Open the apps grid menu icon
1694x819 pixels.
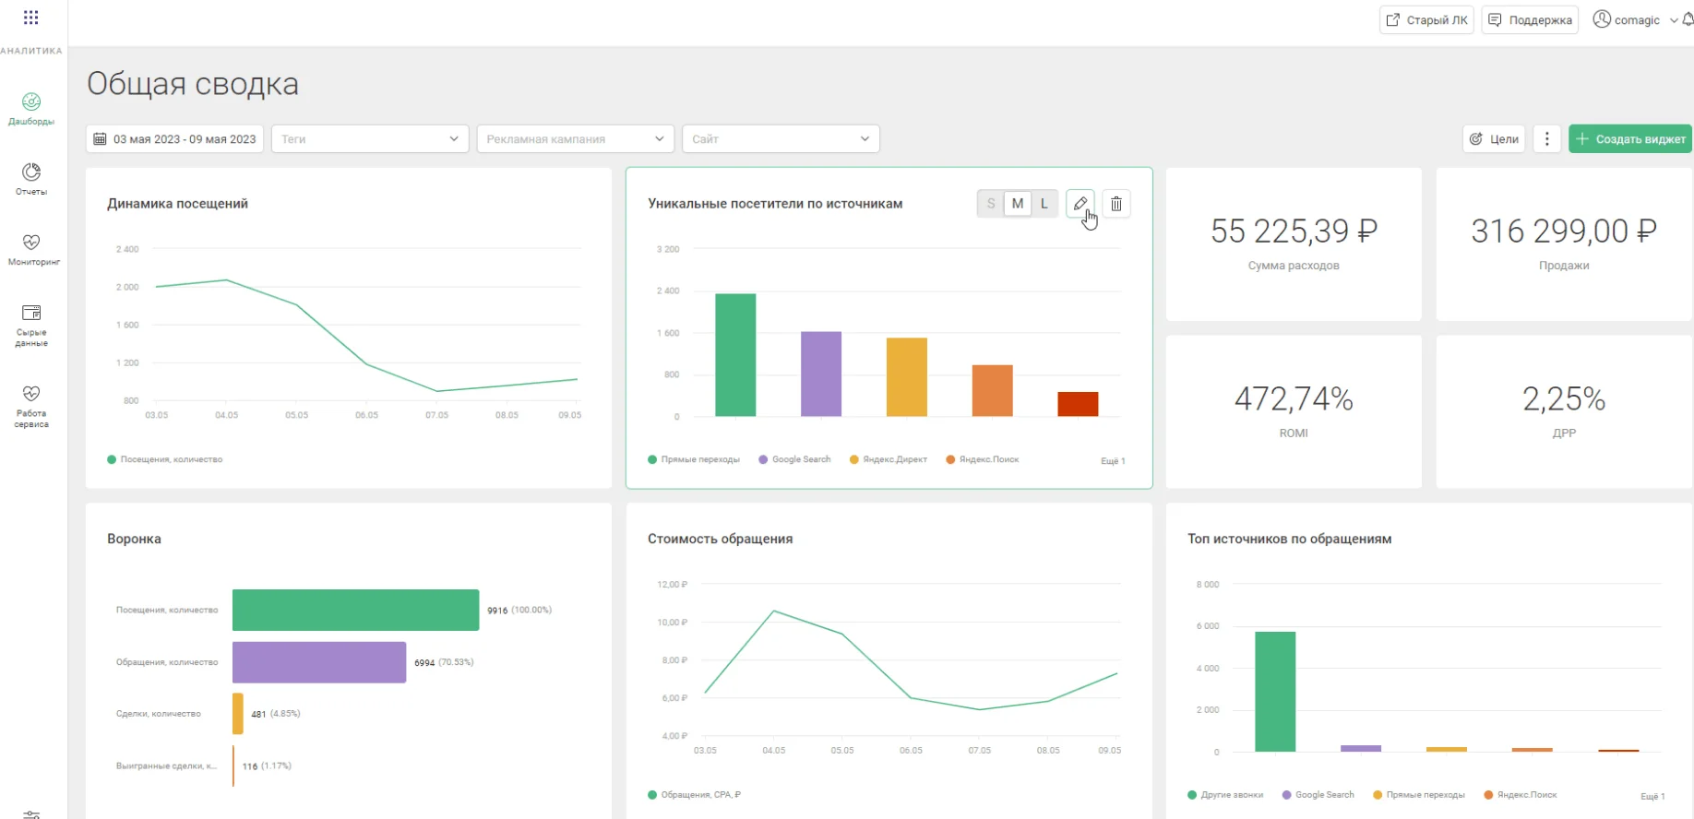tap(30, 18)
